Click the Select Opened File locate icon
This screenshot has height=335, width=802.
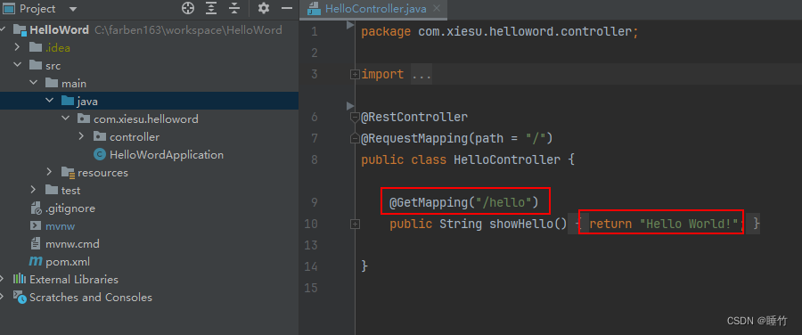(188, 8)
